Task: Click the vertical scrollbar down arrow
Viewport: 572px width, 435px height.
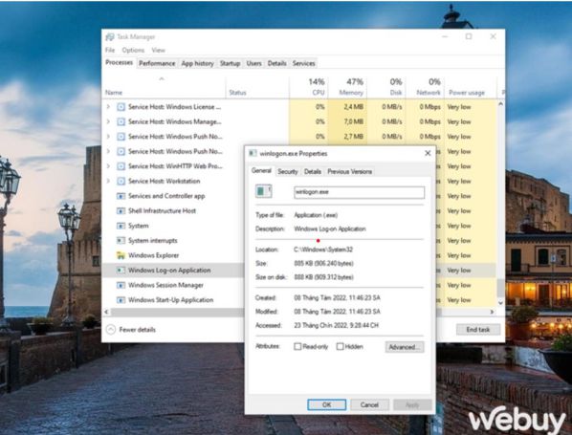Action: point(500,302)
